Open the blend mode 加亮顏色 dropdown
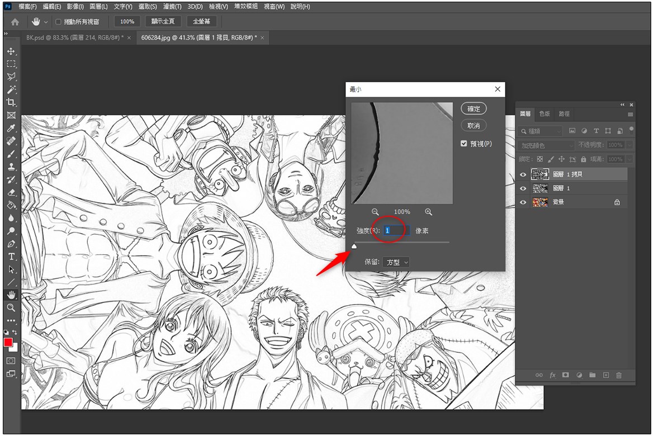 pyautogui.click(x=547, y=145)
